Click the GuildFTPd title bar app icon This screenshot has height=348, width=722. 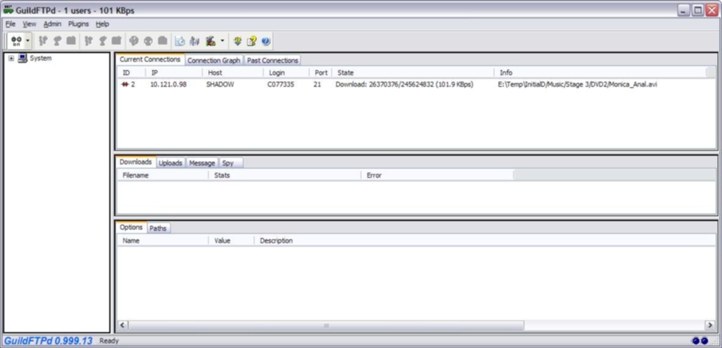(x=9, y=10)
